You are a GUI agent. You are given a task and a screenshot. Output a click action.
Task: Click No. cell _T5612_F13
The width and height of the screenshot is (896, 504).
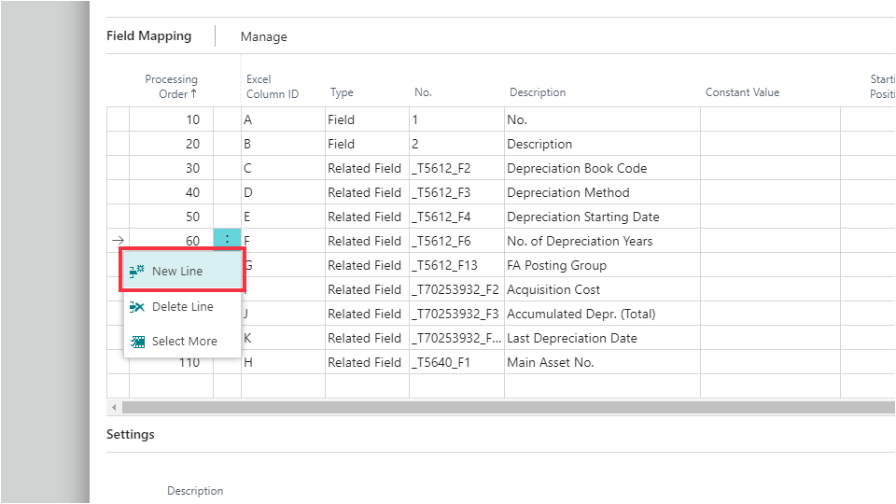tap(456, 265)
